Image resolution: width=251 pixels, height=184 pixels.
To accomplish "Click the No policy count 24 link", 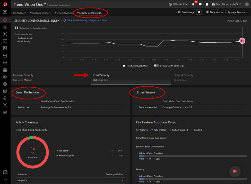I will (x=111, y=151).
